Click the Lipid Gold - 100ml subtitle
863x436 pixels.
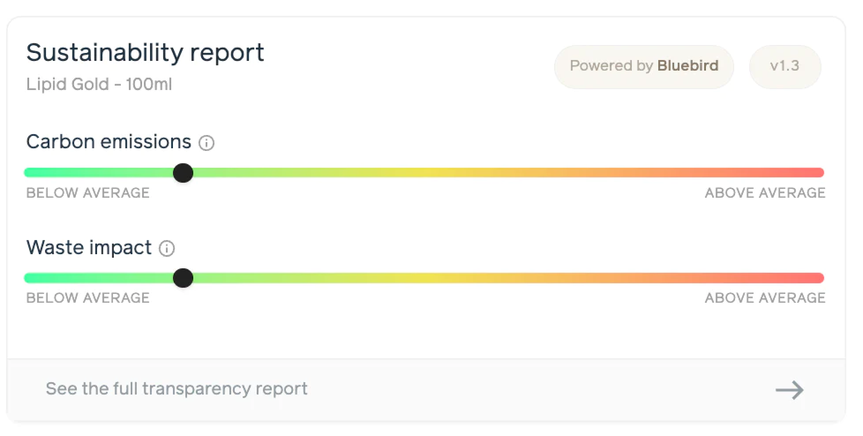tap(99, 84)
